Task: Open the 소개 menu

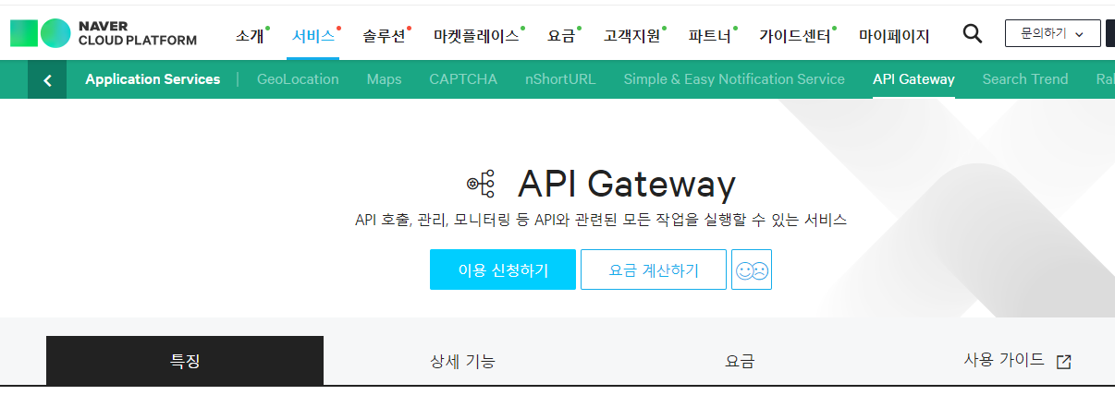Action: click(x=250, y=36)
